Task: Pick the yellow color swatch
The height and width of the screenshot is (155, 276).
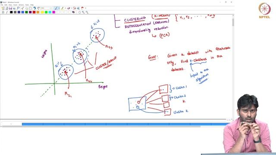Action: [42, 12]
